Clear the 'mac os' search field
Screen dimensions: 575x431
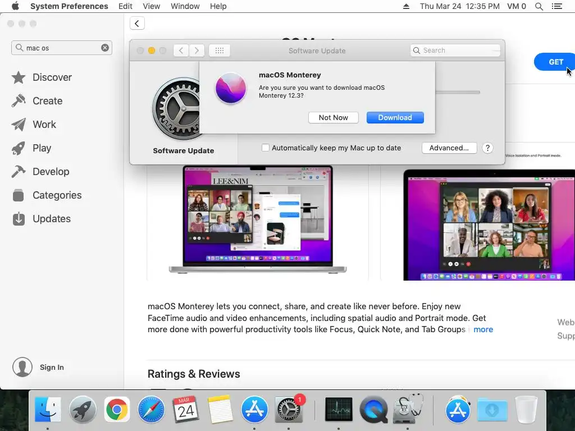105,48
